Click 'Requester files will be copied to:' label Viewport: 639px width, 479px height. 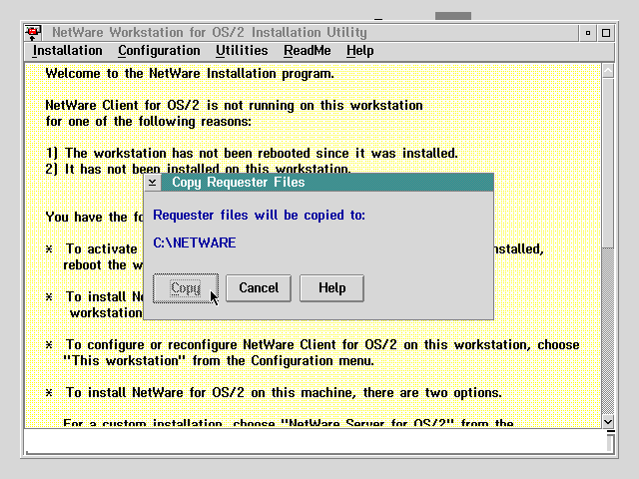click(x=260, y=216)
